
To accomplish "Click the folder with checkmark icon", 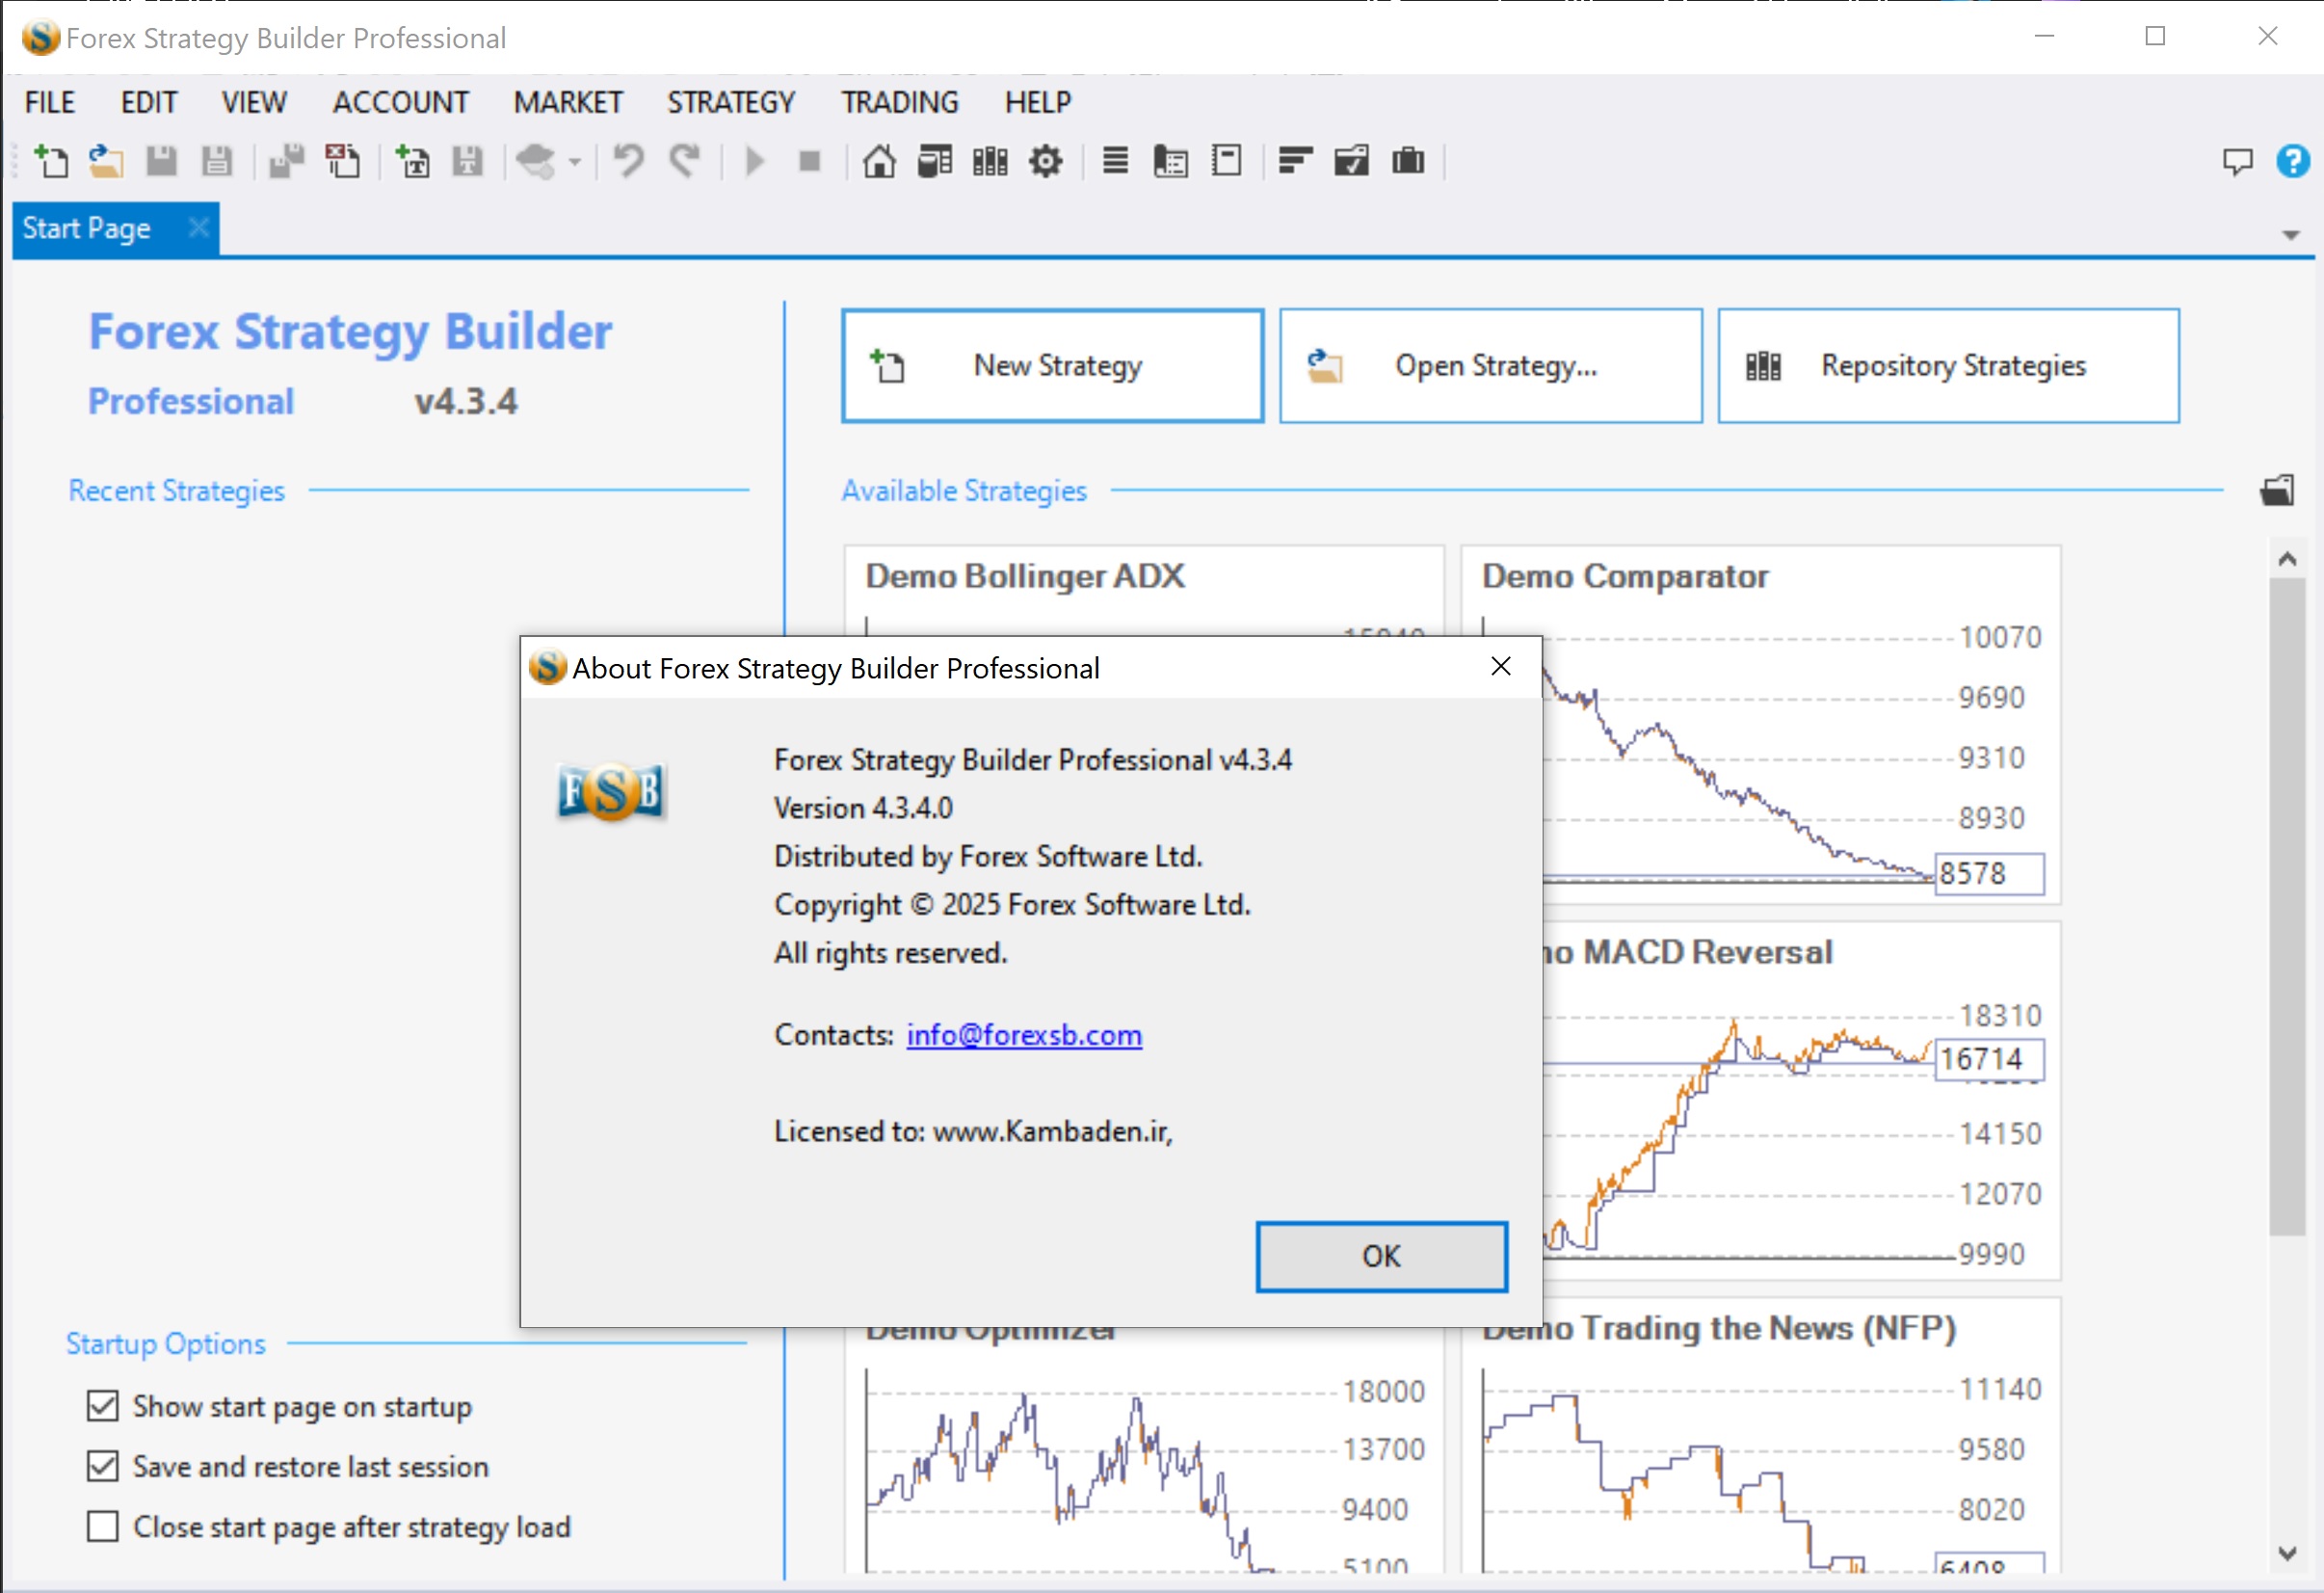I will [1351, 161].
